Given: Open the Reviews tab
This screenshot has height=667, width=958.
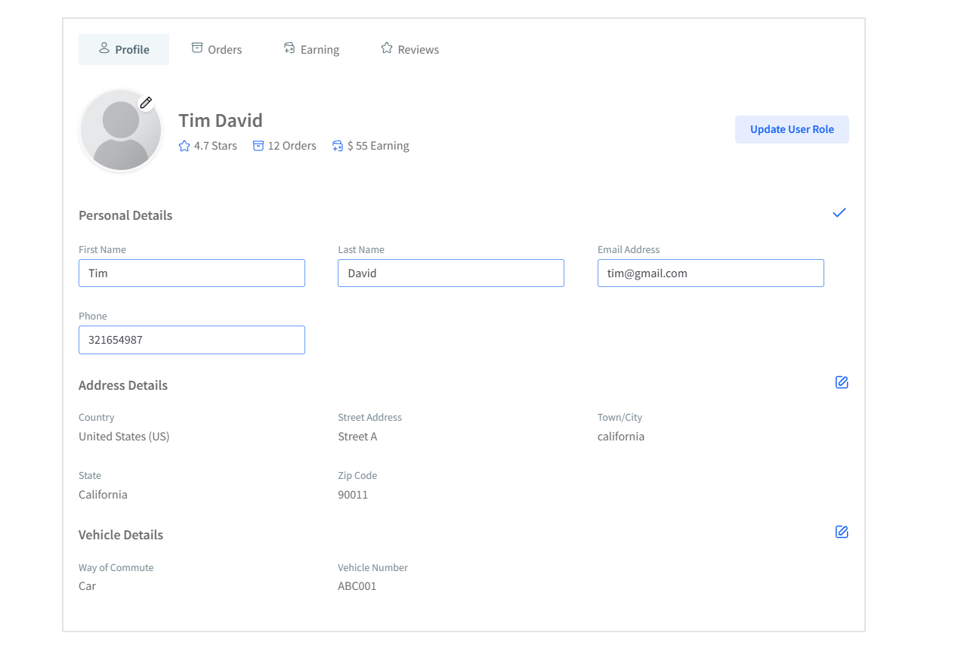Looking at the screenshot, I should [409, 49].
